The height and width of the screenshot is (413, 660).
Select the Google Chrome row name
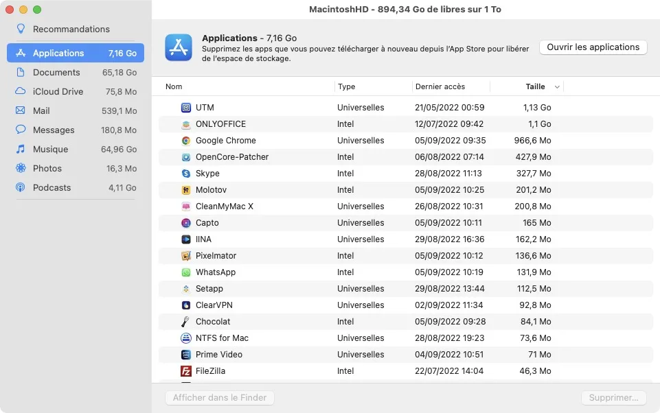pyautogui.click(x=226, y=141)
